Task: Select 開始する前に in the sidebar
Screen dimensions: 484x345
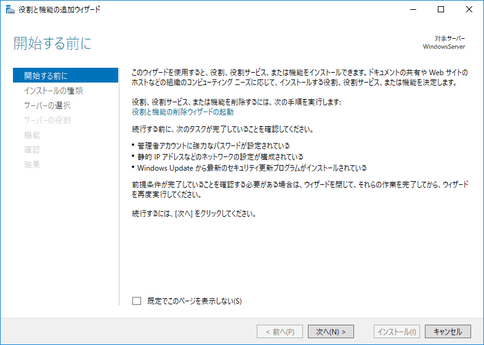Action: [x=46, y=76]
